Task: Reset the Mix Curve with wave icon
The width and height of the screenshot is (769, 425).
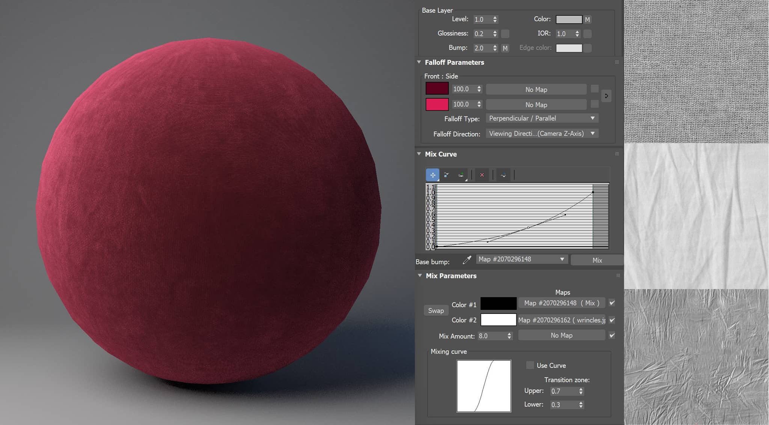Action: click(x=503, y=175)
